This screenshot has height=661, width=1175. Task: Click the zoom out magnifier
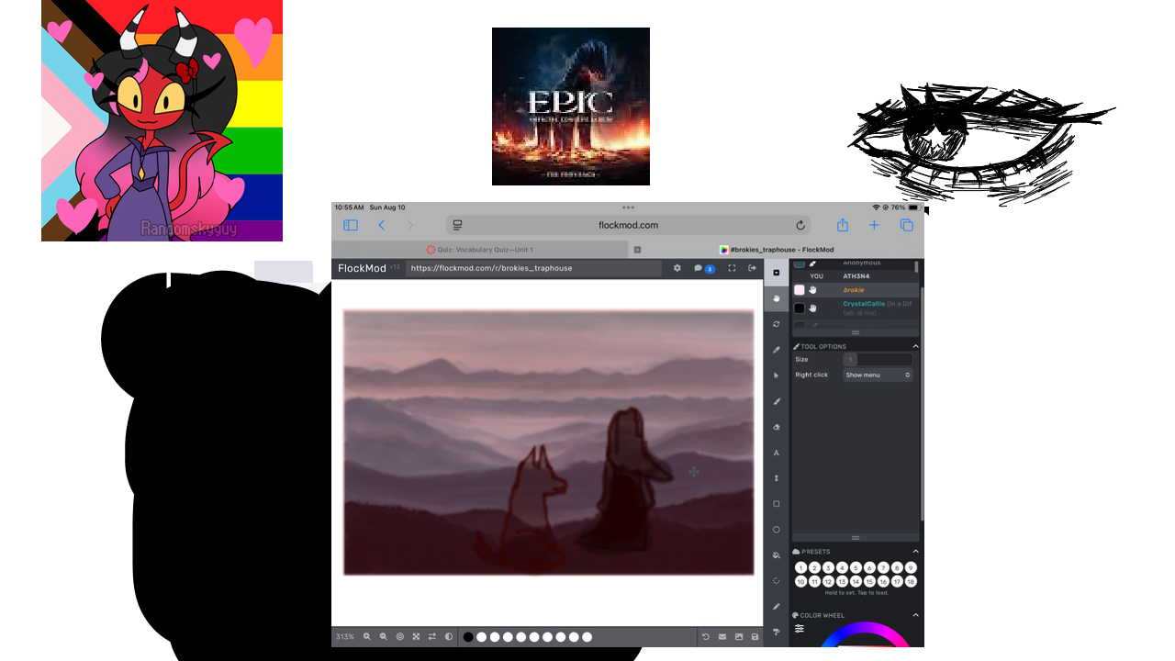(383, 636)
